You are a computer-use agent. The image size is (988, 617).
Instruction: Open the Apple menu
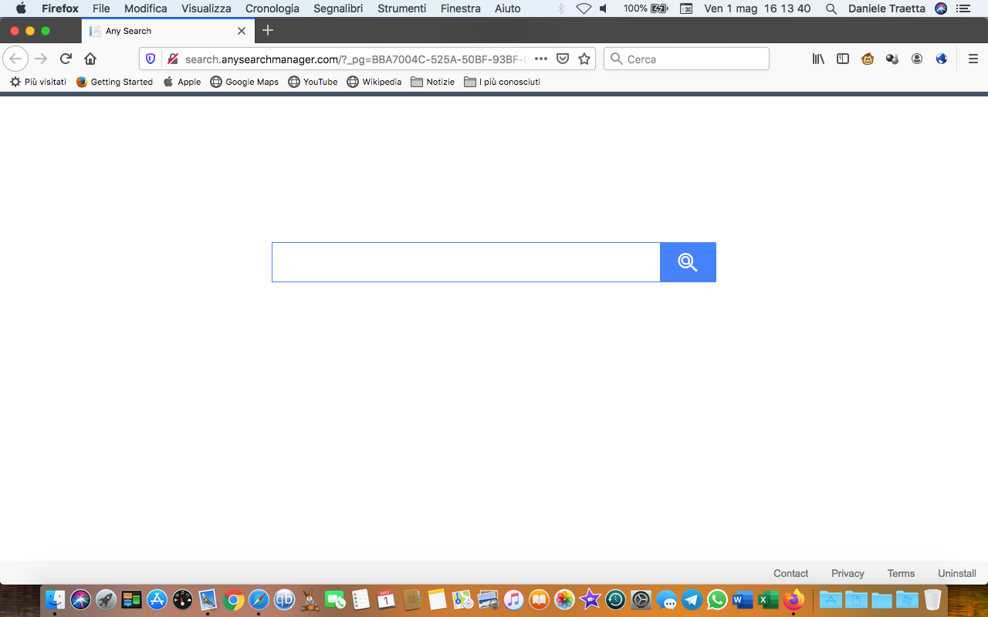click(x=21, y=8)
